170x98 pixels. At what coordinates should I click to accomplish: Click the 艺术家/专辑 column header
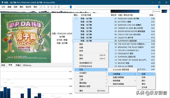tap(94, 15)
